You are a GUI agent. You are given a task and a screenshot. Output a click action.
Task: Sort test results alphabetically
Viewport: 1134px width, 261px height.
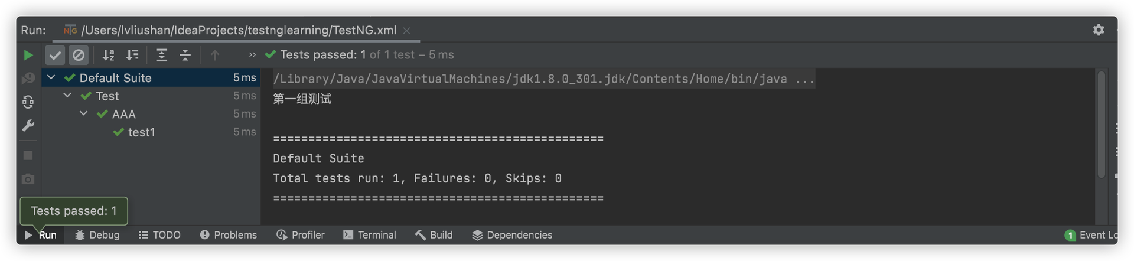click(108, 55)
